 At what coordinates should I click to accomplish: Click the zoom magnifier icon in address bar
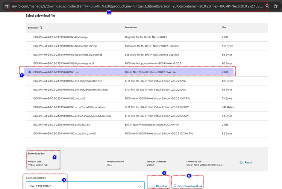267,6
